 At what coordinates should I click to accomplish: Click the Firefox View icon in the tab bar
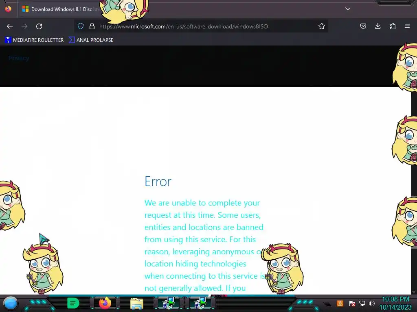point(8,9)
